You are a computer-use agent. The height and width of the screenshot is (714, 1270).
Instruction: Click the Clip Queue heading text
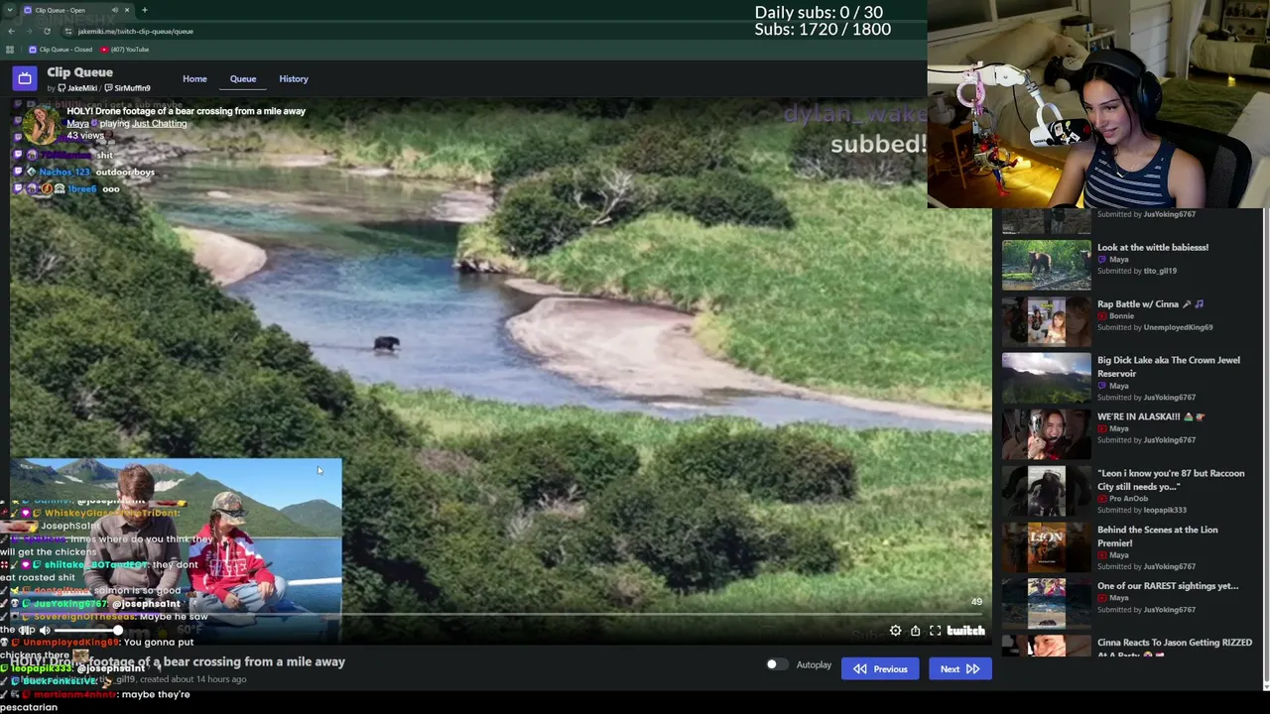[x=79, y=72]
